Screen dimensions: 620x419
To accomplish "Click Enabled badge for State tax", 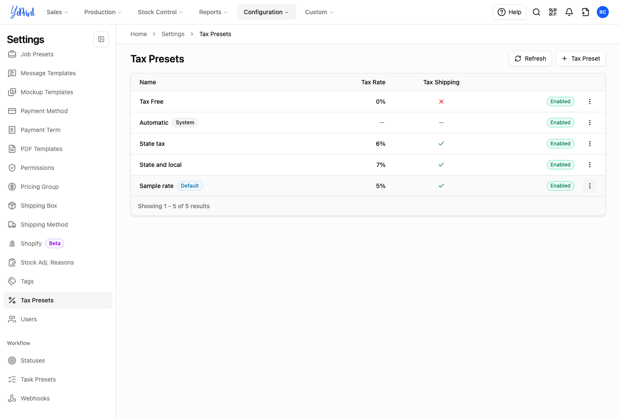I will pos(561,144).
